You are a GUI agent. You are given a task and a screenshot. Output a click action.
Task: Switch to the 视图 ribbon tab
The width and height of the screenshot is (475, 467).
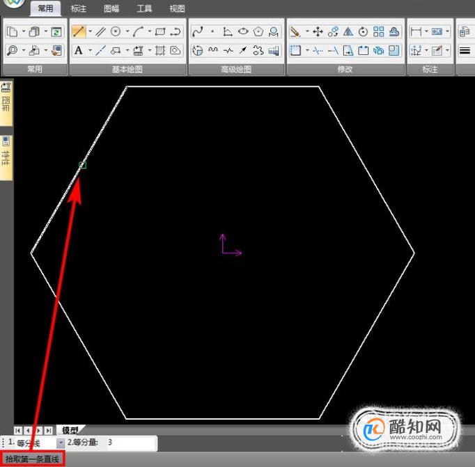point(177,8)
